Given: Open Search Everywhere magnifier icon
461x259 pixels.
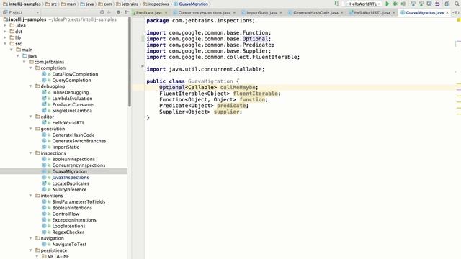Looking at the screenshot, I should tap(457, 4).
